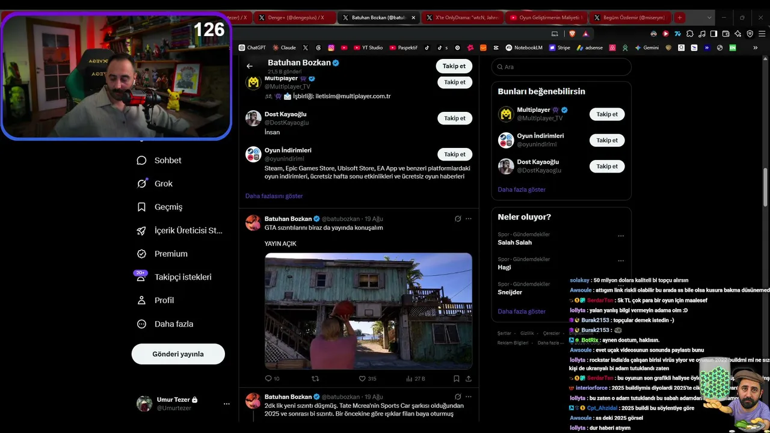770x433 pixels.
Task: Share the GTA sızıntıları post
Action: pos(469,378)
